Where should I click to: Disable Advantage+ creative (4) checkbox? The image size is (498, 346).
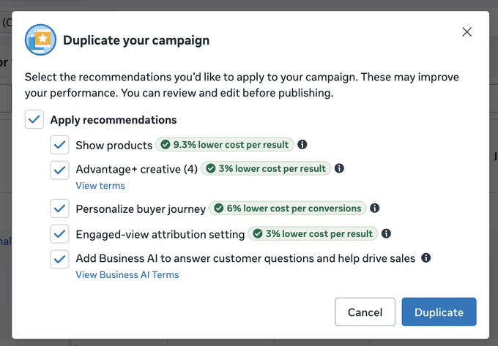(60, 170)
